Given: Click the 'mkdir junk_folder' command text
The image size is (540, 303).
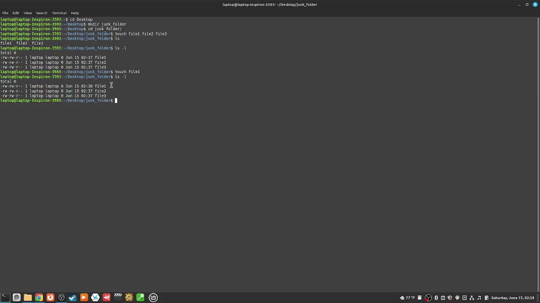Looking at the screenshot, I should pyautogui.click(x=107, y=24).
